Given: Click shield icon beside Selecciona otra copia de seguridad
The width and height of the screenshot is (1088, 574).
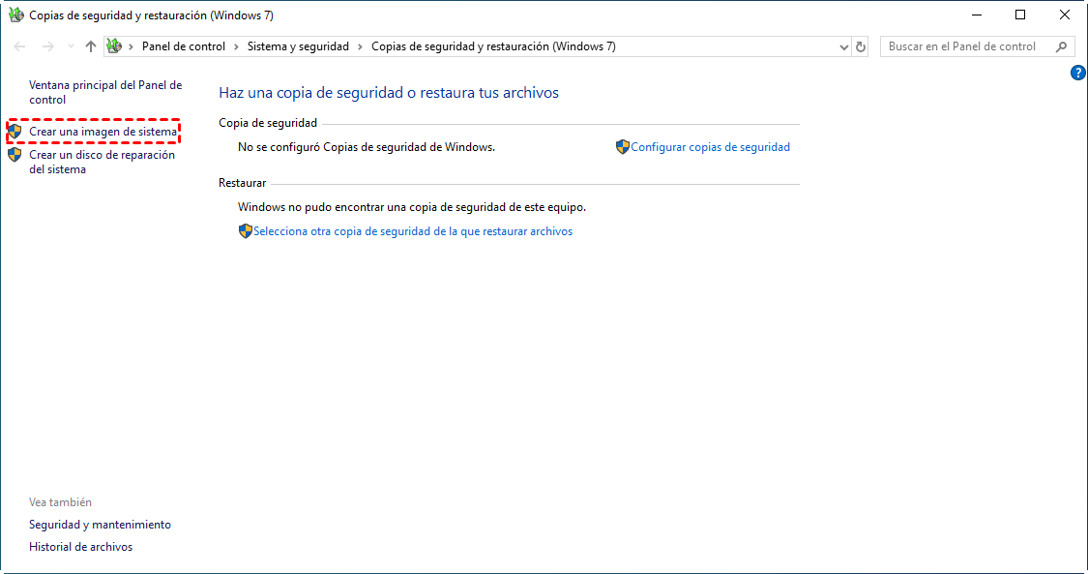Looking at the screenshot, I should 245,231.
